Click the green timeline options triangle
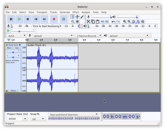Screen dimensions: 165x130 (9, 40)
